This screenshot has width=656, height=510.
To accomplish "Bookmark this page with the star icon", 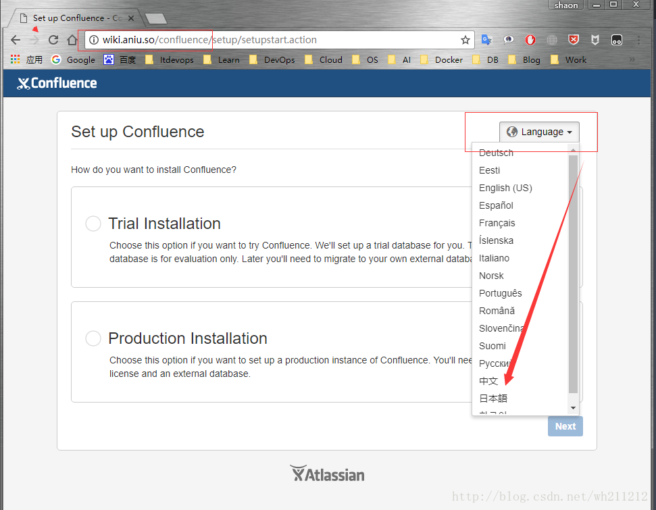I will coord(465,40).
